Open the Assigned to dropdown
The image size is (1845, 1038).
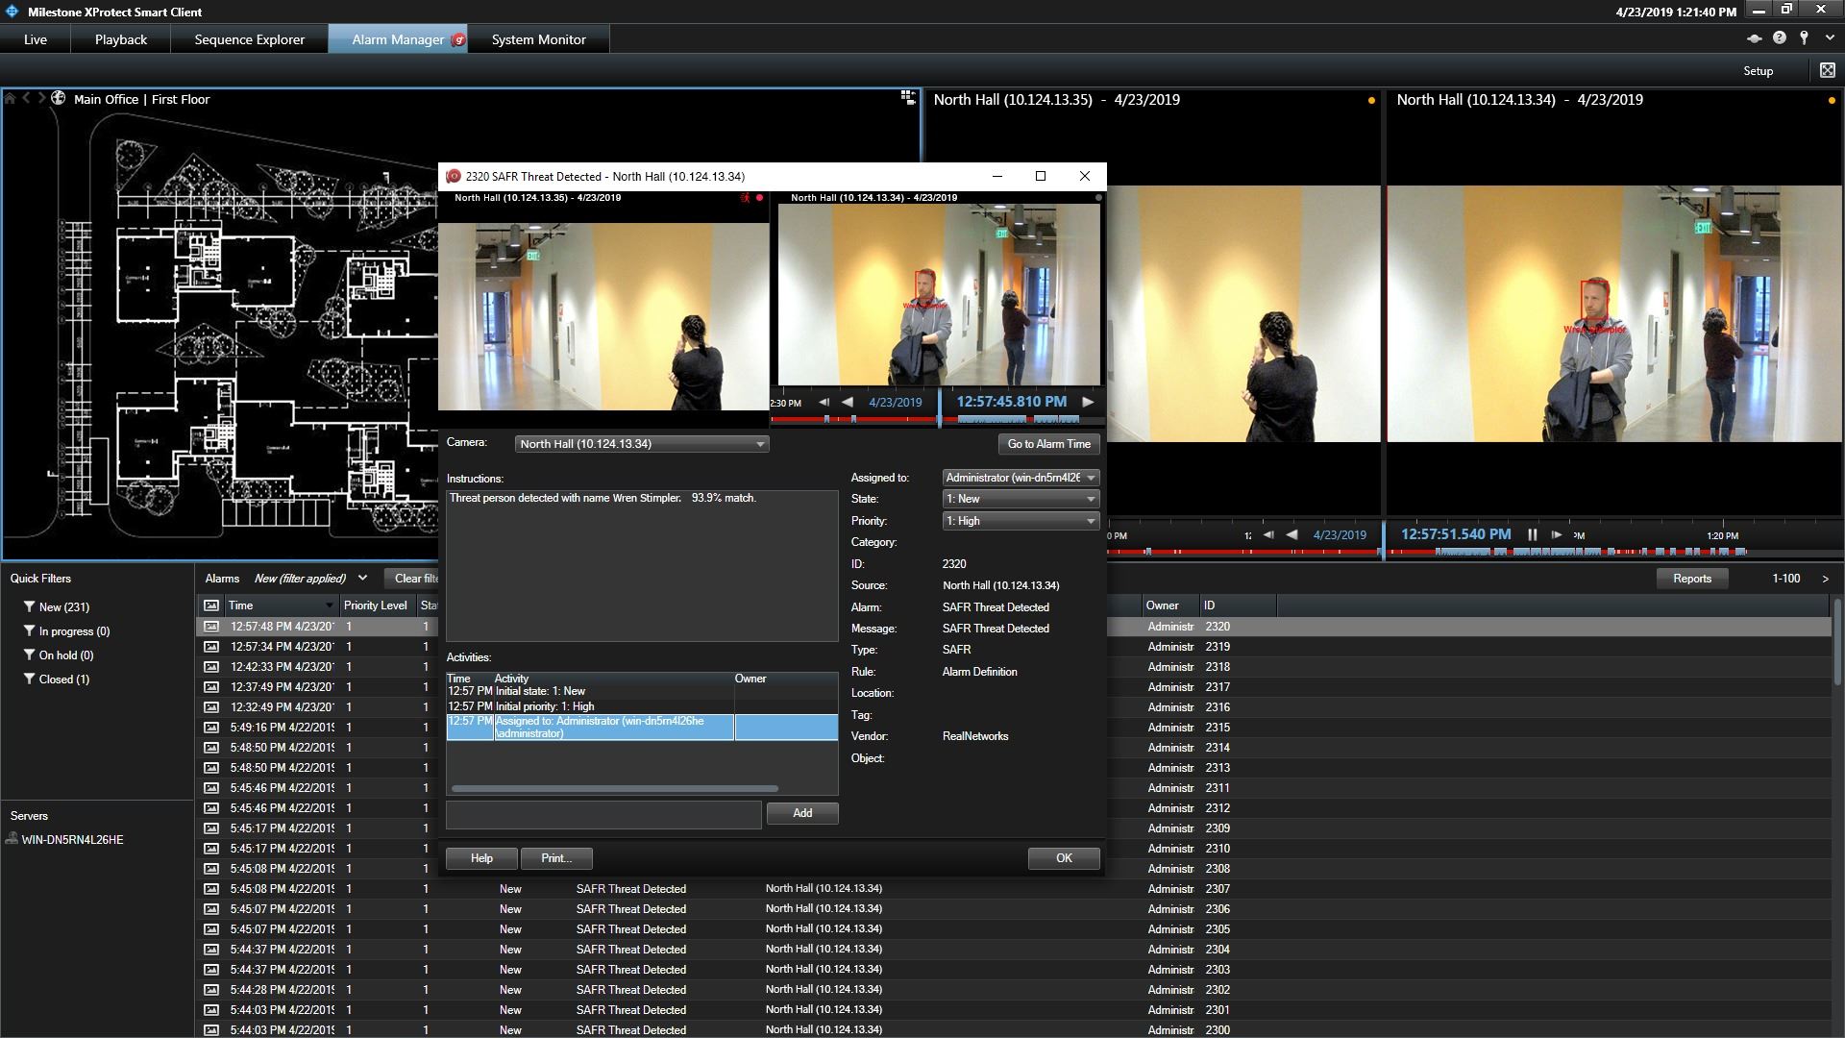(1021, 478)
